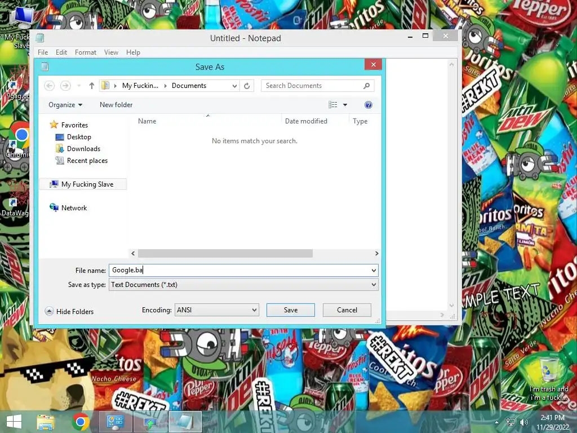Expand the root breadcrumb arrow after the folder icon
Image resolution: width=577 pixels, height=433 pixels.
115,86
